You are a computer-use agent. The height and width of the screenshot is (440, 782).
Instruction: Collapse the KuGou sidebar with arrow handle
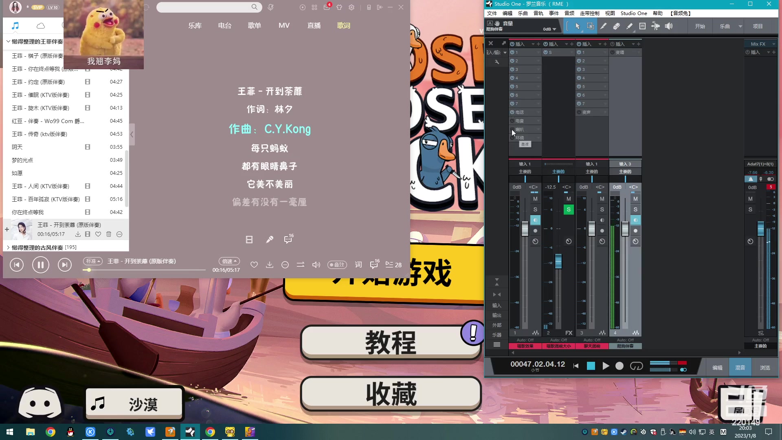point(132,134)
